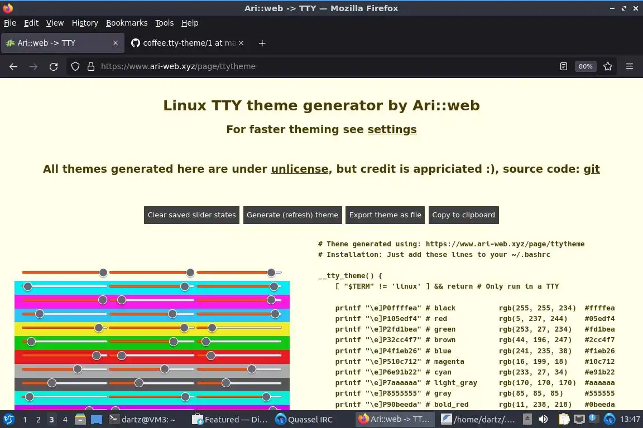
Task: Bookmark this page with the star icon
Action: pos(608,66)
